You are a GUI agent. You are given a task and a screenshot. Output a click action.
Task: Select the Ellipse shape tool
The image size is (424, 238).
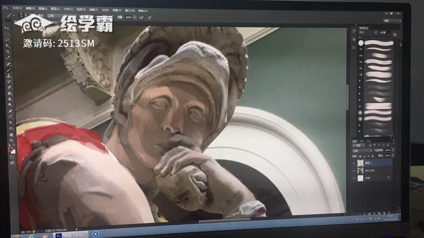pos(11,129)
